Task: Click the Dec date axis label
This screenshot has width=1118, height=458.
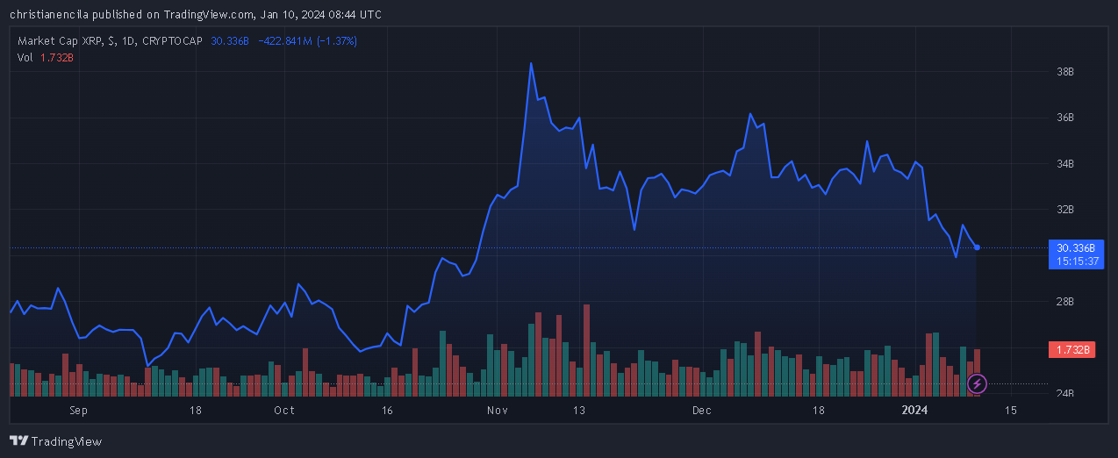Action: point(701,411)
